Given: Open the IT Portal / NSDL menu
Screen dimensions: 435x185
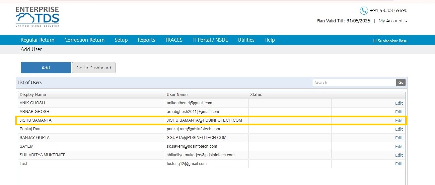Looking at the screenshot, I should (x=210, y=40).
